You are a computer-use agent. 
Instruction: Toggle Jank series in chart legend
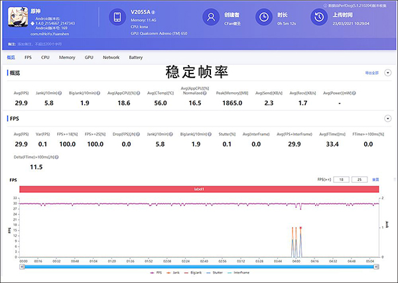coord(174,272)
